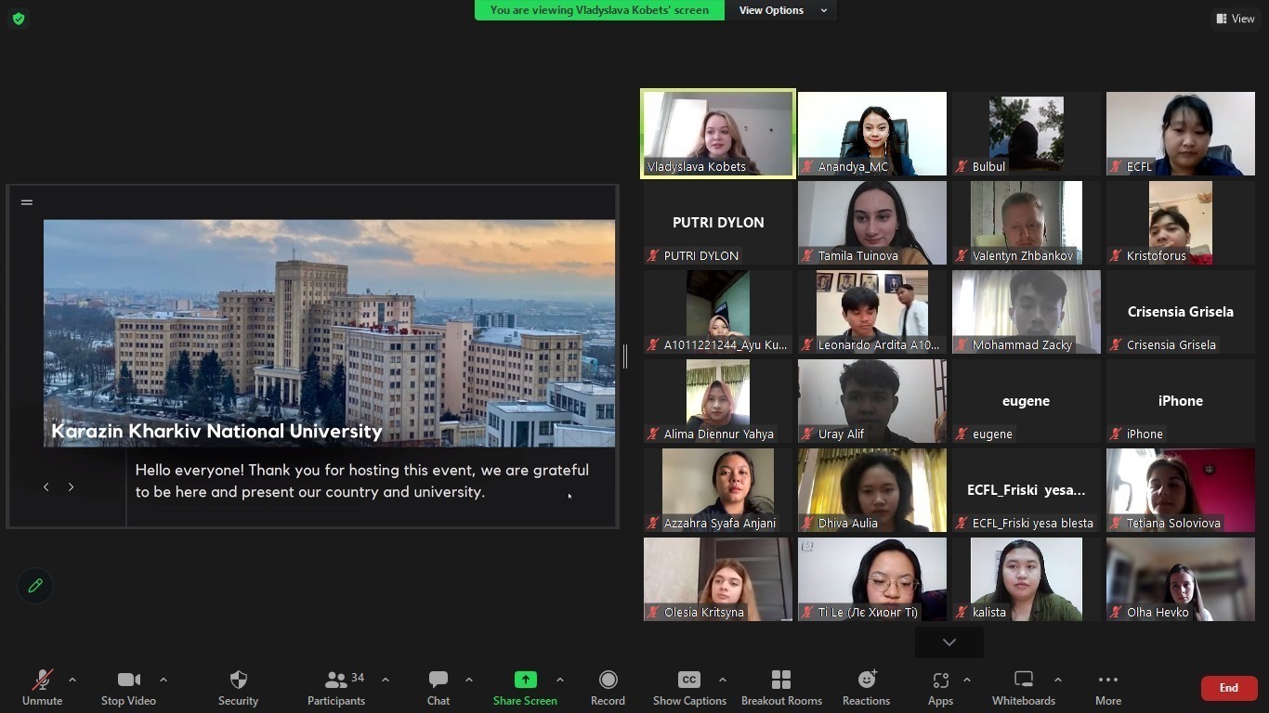
Task: Click Ti Le's muted mic icon
Action: pyautogui.click(x=807, y=612)
